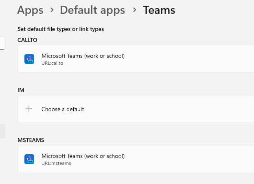
Task: Click the MSTEAMS section label
Action: 31,140
